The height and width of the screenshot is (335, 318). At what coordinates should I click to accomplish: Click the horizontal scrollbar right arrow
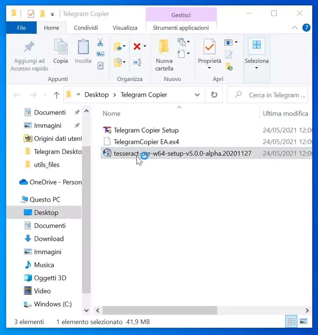[307, 310]
